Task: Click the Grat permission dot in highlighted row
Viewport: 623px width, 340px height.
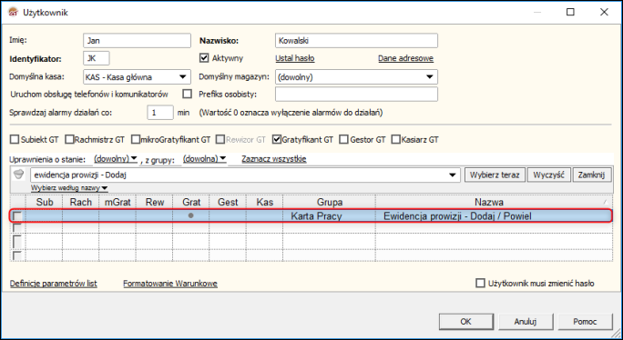Action: [x=190, y=215]
